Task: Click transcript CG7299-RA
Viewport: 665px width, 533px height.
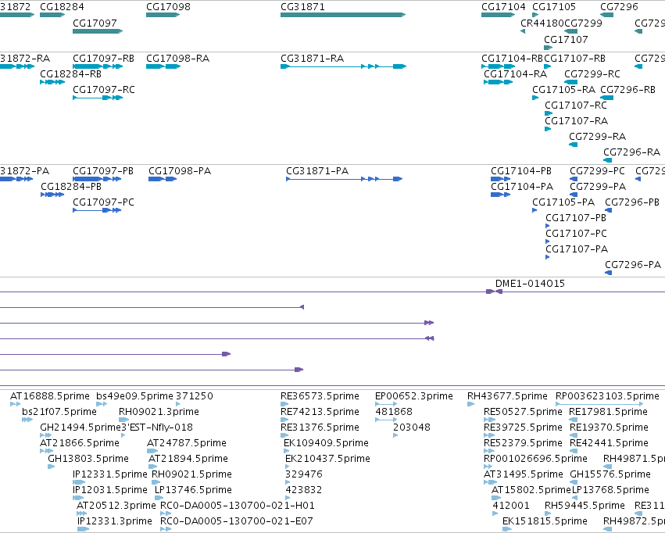Action: click(x=573, y=145)
